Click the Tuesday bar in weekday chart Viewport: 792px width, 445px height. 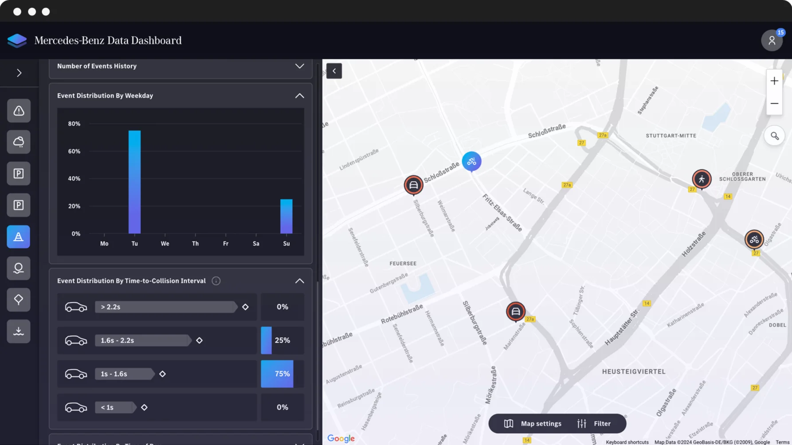coord(134,182)
